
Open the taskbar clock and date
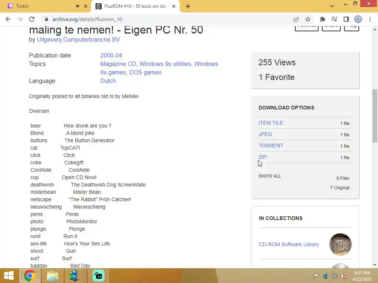362,276
